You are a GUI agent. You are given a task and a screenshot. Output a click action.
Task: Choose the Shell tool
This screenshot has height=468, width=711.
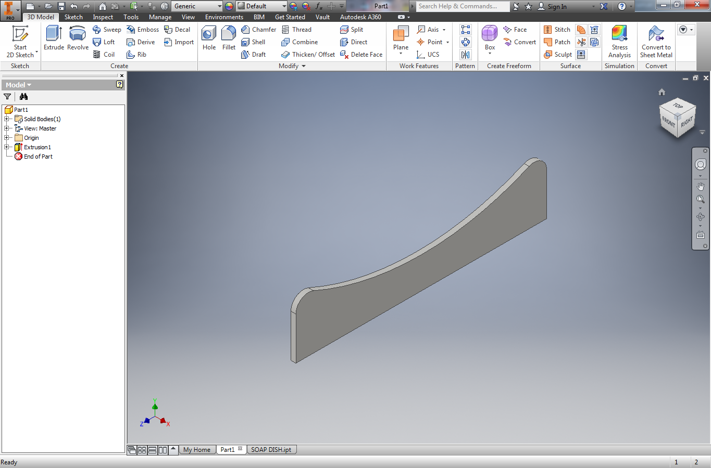(253, 42)
